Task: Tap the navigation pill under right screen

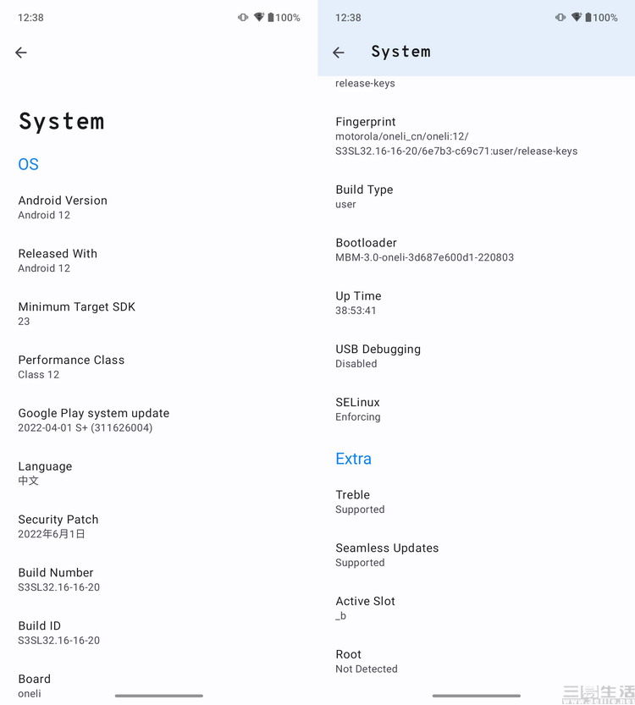Action: point(476,696)
